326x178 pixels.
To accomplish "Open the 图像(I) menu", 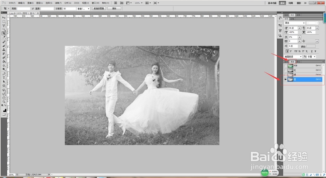I will pyautogui.click(x=30, y=3).
